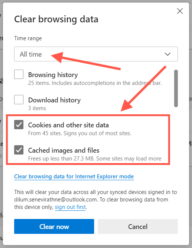The image size is (192, 248).
Task: Check the Browsing history checkbox
Action: point(19,74)
